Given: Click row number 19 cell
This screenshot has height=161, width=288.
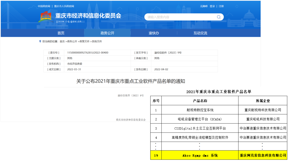Looking at the screenshot, I should click(x=156, y=155).
